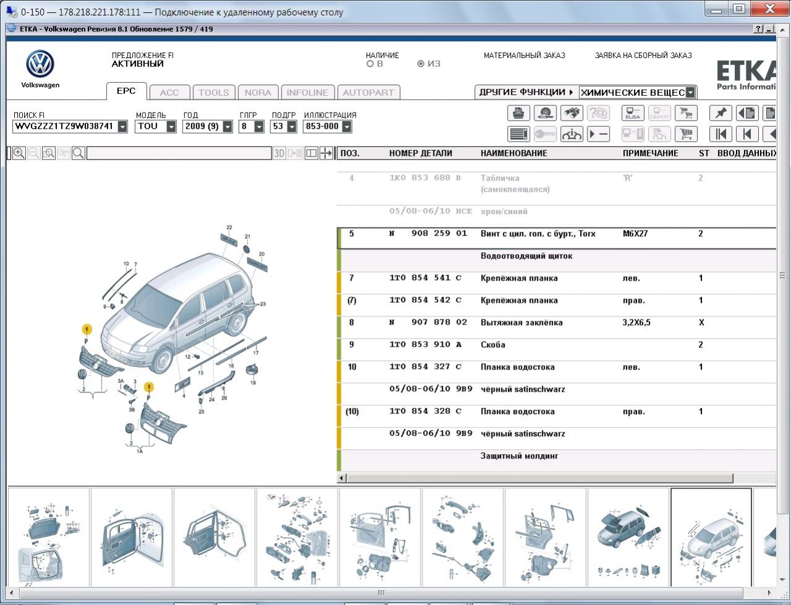The width and height of the screenshot is (791, 605).
Task: Click the double shopping cart icon
Action: 686,113
